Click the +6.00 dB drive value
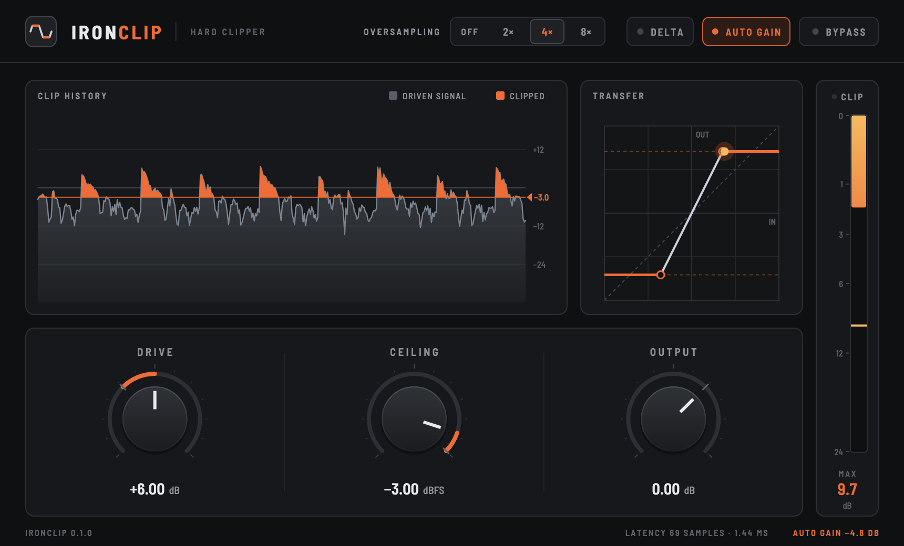Image resolution: width=904 pixels, height=546 pixels. 155,489
